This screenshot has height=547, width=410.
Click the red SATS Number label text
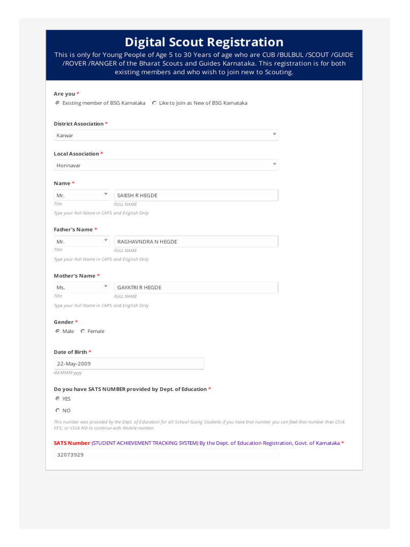tap(72, 443)
